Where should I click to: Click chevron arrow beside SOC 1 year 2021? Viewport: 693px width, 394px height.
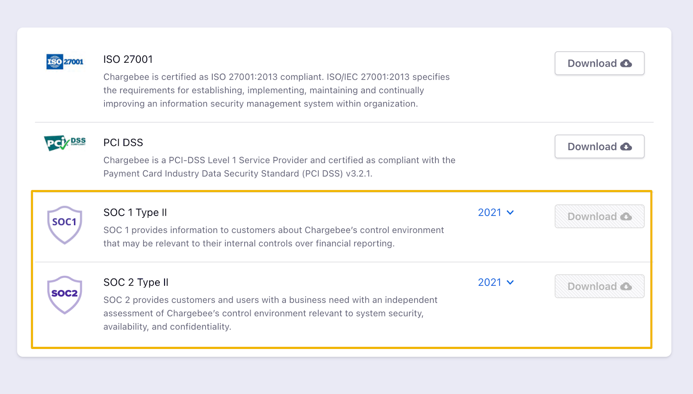(x=510, y=213)
